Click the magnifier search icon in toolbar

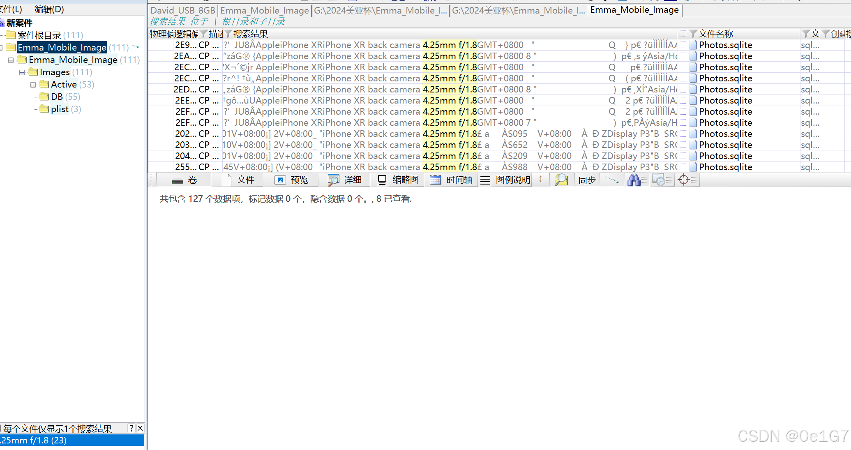(x=561, y=180)
